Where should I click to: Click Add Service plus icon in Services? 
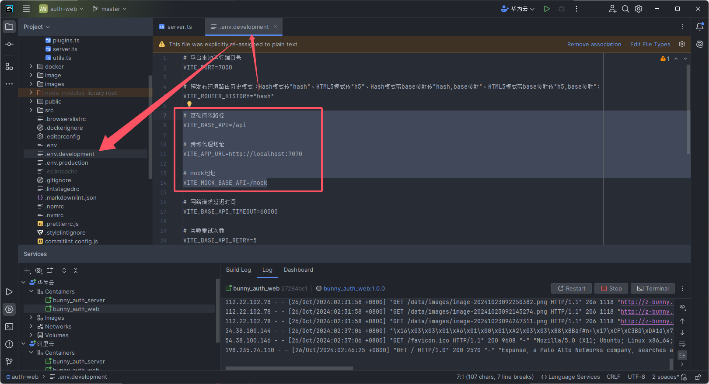pos(27,270)
